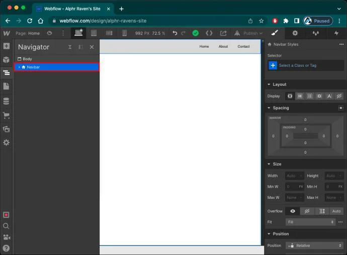
Task: Set display to Grid
Action: click(x=310, y=96)
